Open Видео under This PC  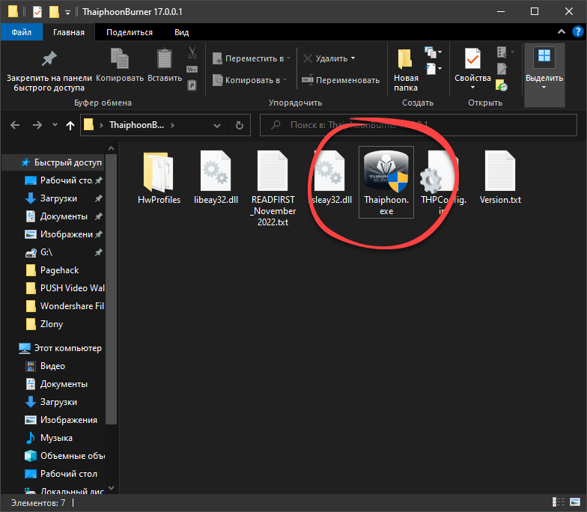tap(52, 366)
